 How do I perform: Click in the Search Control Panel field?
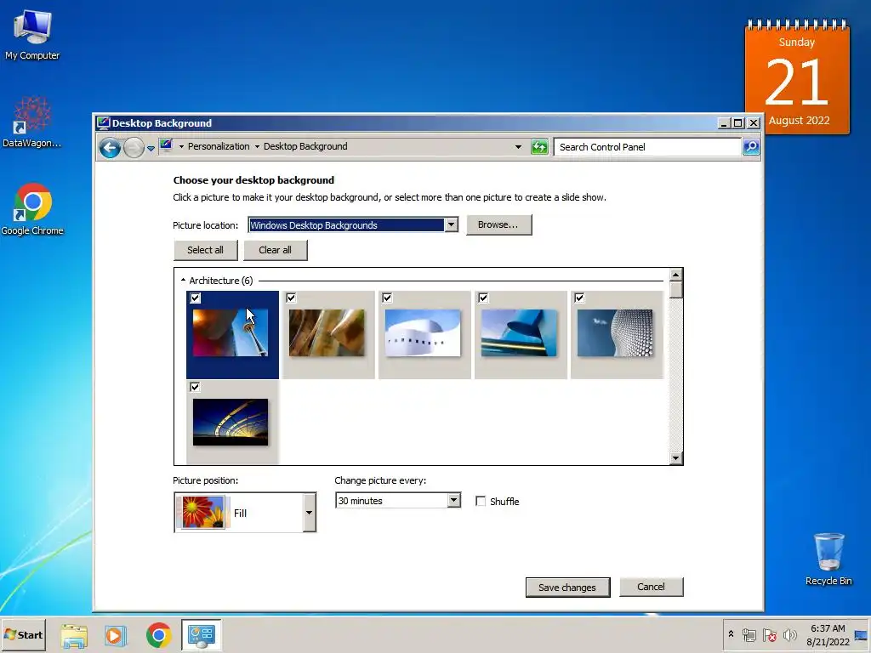tap(647, 147)
